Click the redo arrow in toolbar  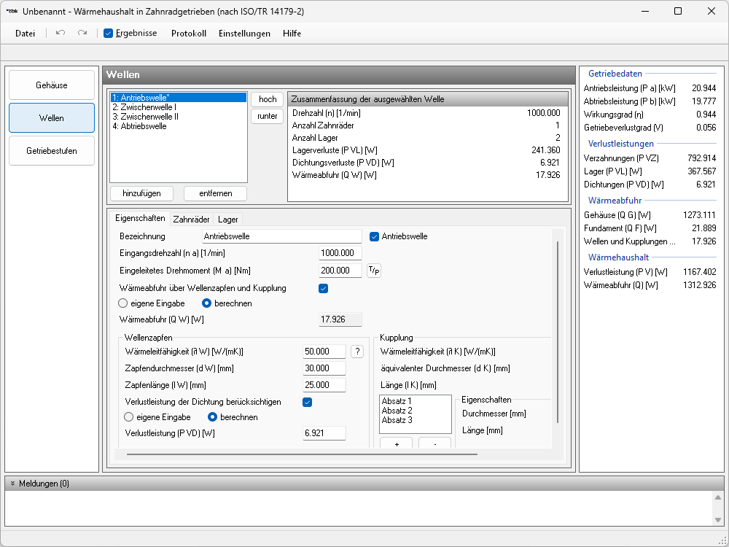(x=82, y=34)
